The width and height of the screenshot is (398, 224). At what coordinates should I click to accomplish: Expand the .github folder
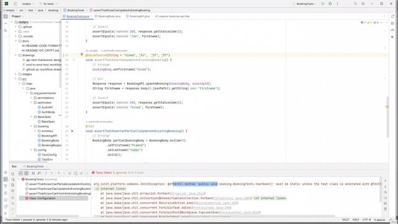pos(16,27)
